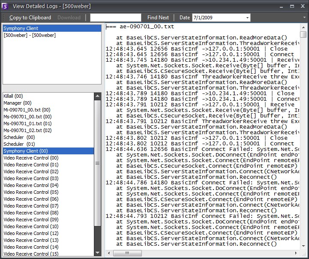Viewport: 309px width, 259px height.
Task: Click the log viewer vertical scrollbar thumb
Action: click(303, 34)
